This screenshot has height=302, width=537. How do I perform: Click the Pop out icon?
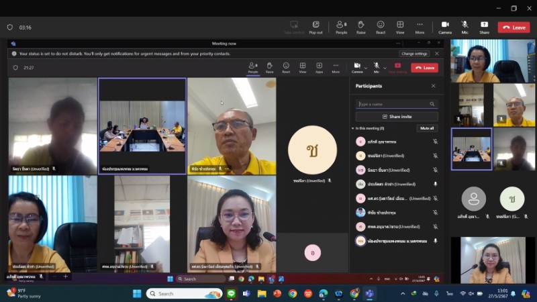[315, 27]
